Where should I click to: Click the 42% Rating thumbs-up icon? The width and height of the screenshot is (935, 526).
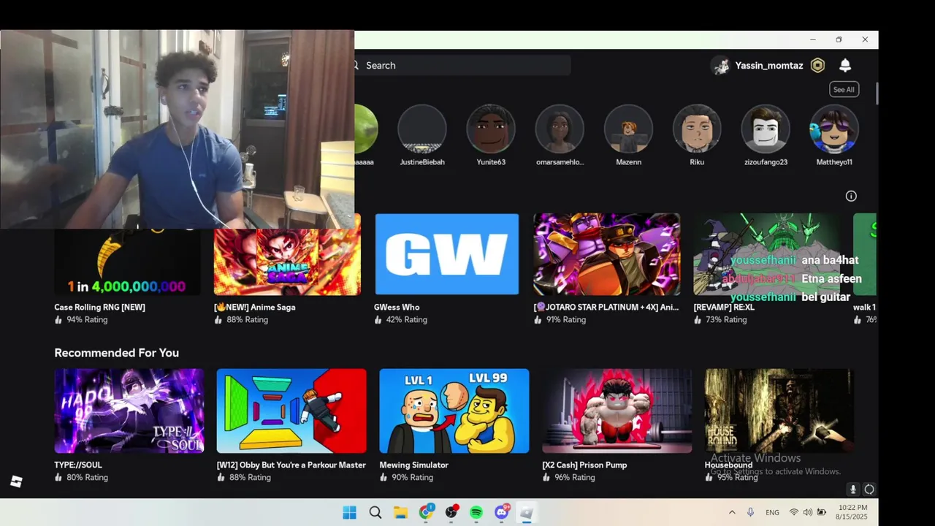pyautogui.click(x=378, y=320)
